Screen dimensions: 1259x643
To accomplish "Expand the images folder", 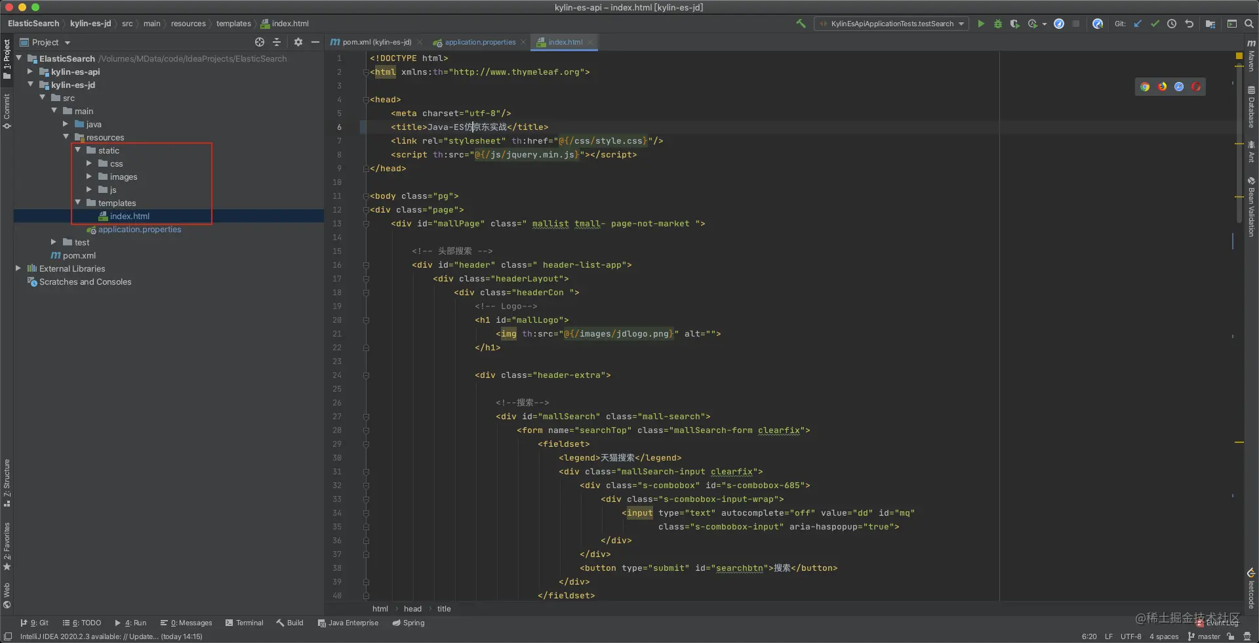I will pyautogui.click(x=89, y=176).
